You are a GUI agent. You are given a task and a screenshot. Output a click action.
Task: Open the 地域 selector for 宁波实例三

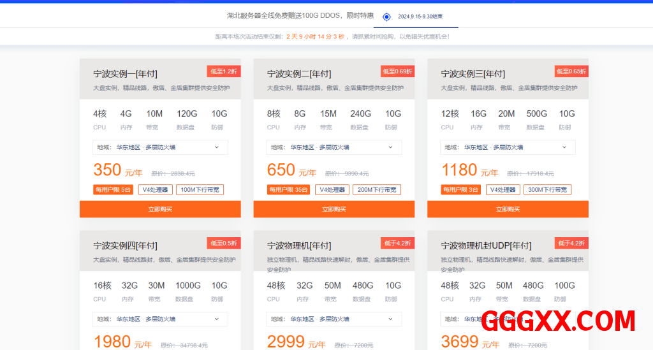[508, 147]
